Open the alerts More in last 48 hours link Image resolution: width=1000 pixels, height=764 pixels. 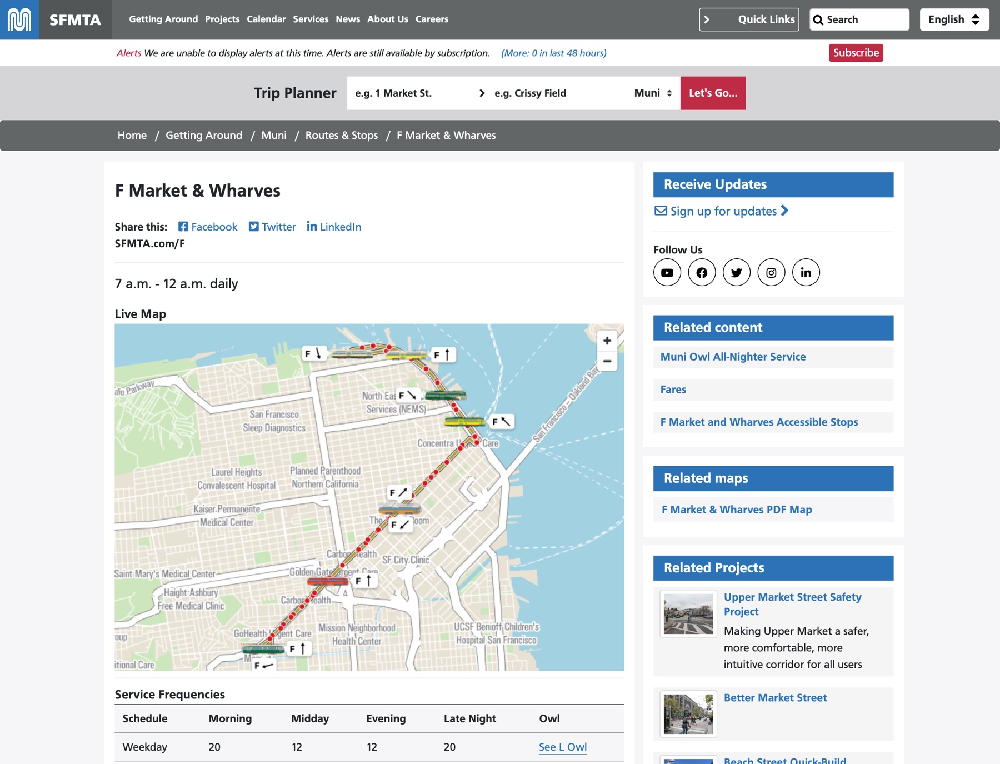click(554, 53)
